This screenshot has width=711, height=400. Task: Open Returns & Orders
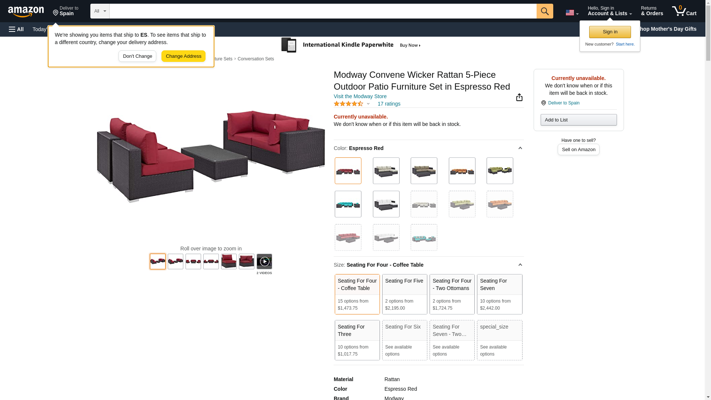point(652,11)
